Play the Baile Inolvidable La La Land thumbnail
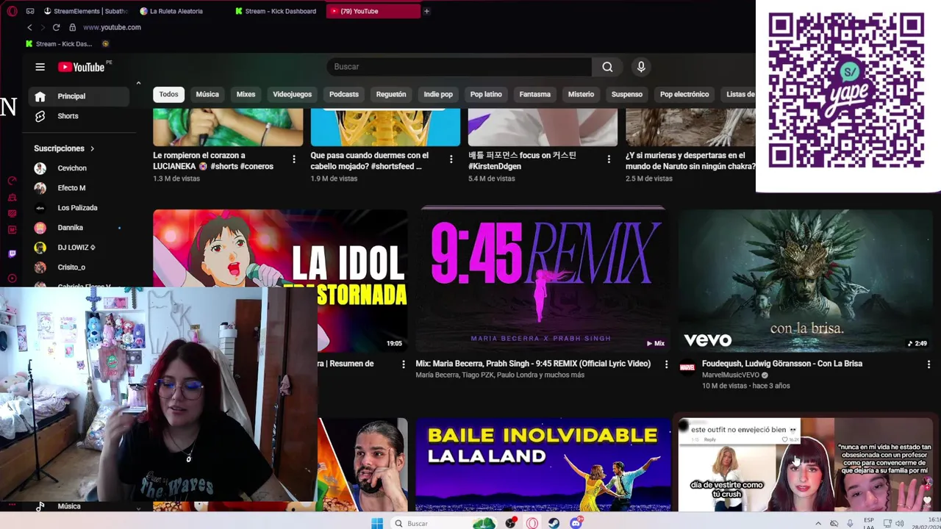Screen dimensions: 941x529 pyautogui.click(x=543, y=464)
